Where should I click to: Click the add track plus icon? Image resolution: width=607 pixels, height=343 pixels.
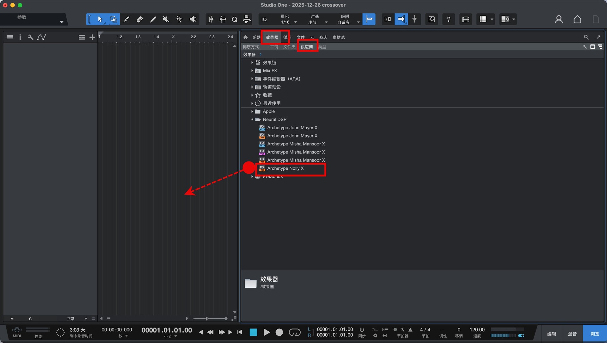(x=92, y=37)
